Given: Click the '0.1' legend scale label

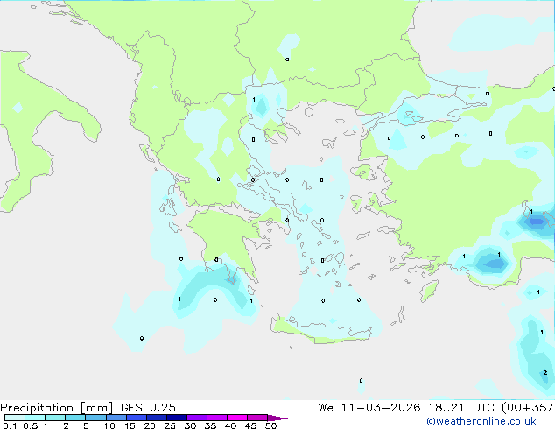Looking at the screenshot, I should pos(10,425).
